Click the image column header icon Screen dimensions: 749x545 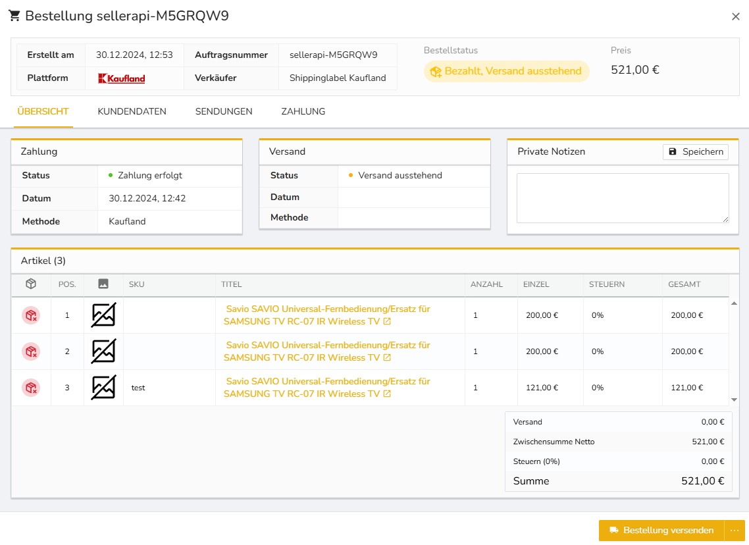(x=103, y=284)
